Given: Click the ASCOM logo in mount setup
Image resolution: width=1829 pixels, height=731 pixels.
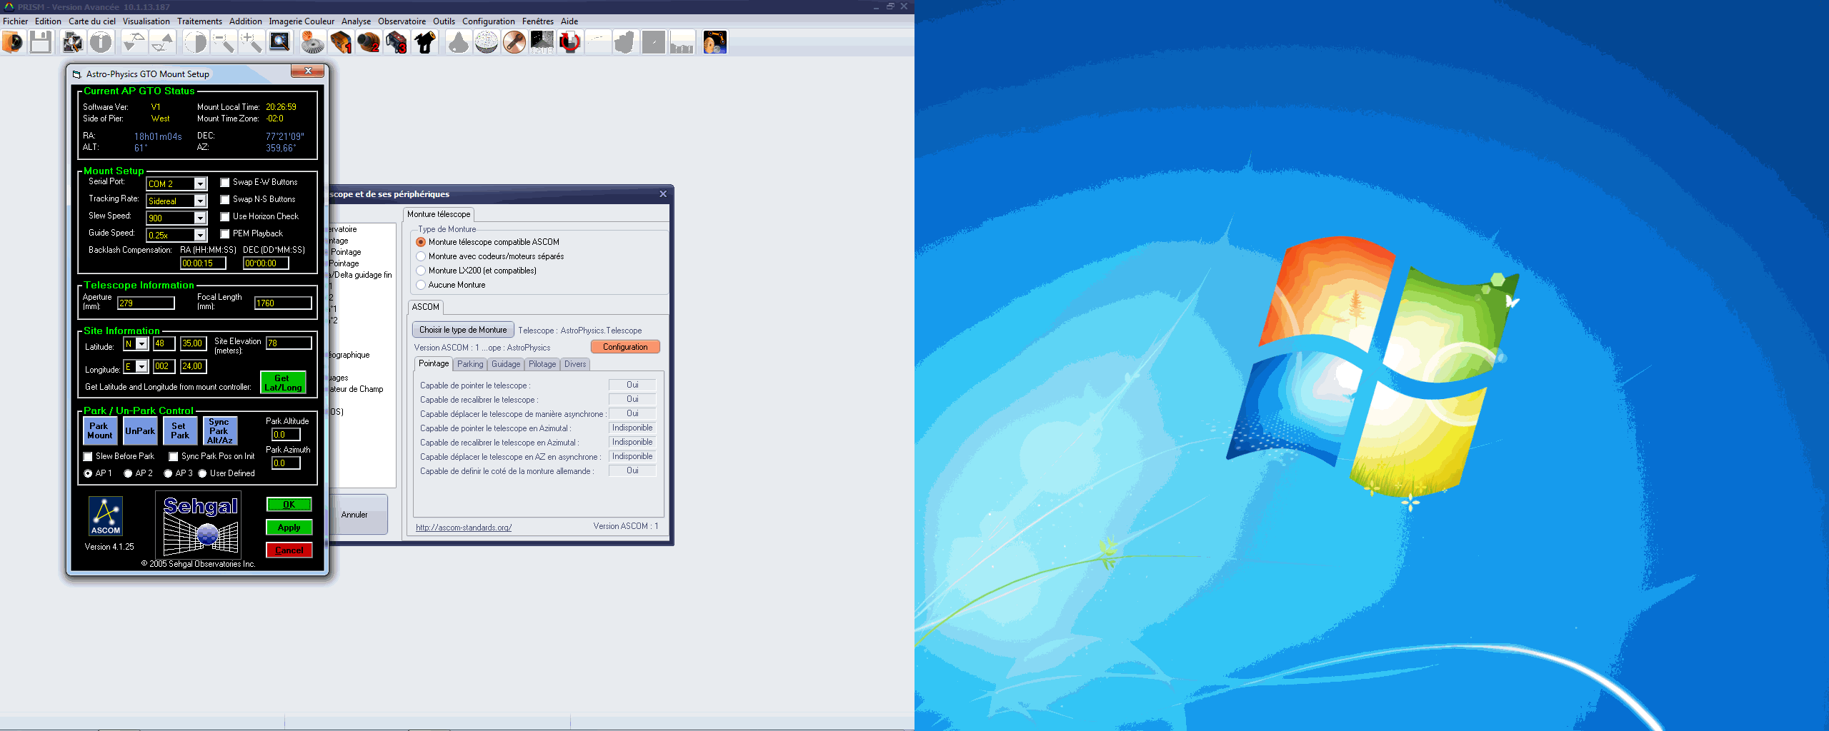Looking at the screenshot, I should tap(106, 516).
